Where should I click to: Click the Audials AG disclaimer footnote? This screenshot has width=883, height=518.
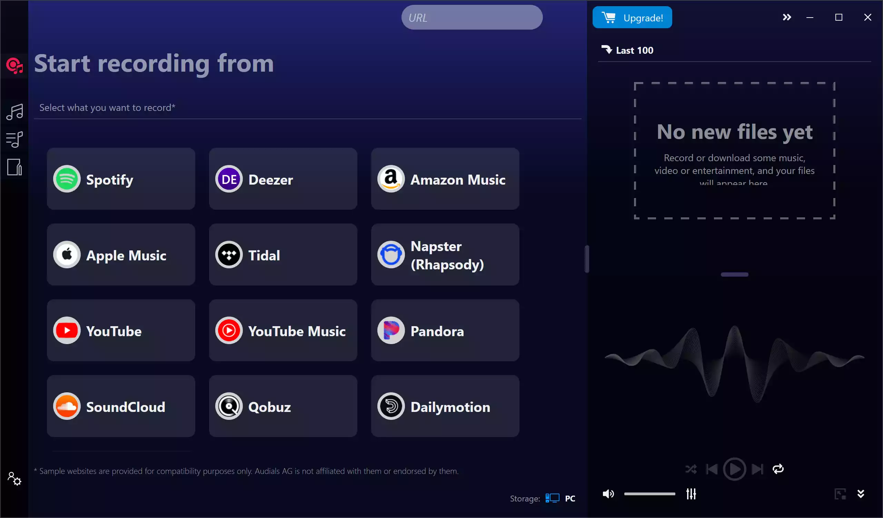246,471
